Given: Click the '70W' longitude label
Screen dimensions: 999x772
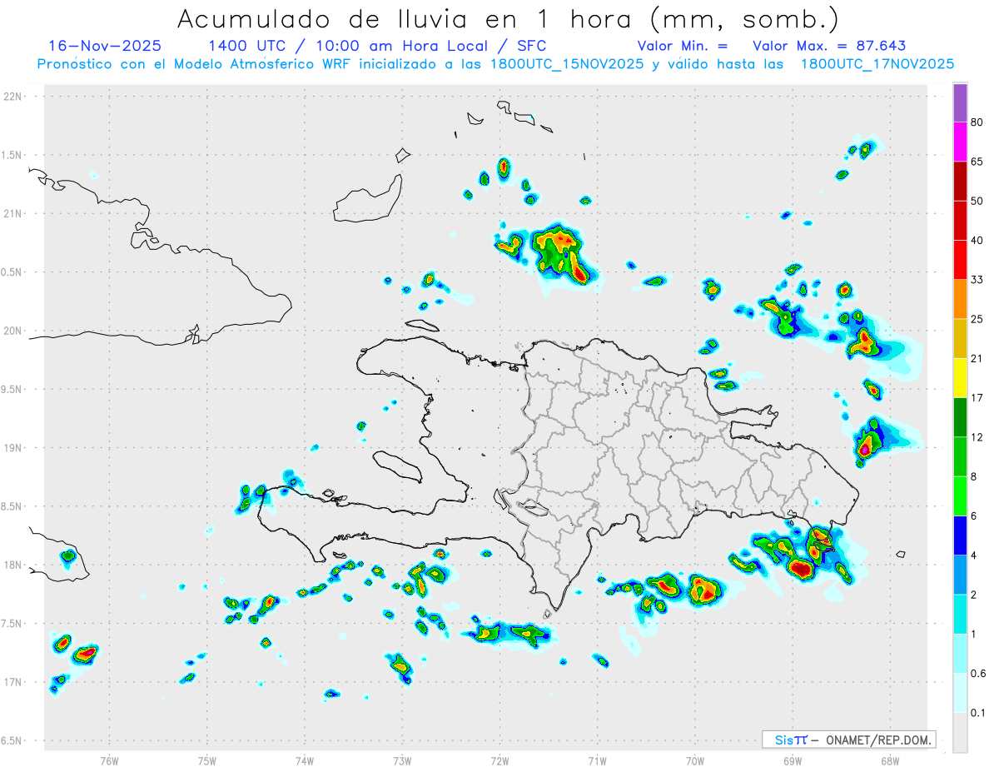Looking at the screenshot, I should [x=694, y=760].
